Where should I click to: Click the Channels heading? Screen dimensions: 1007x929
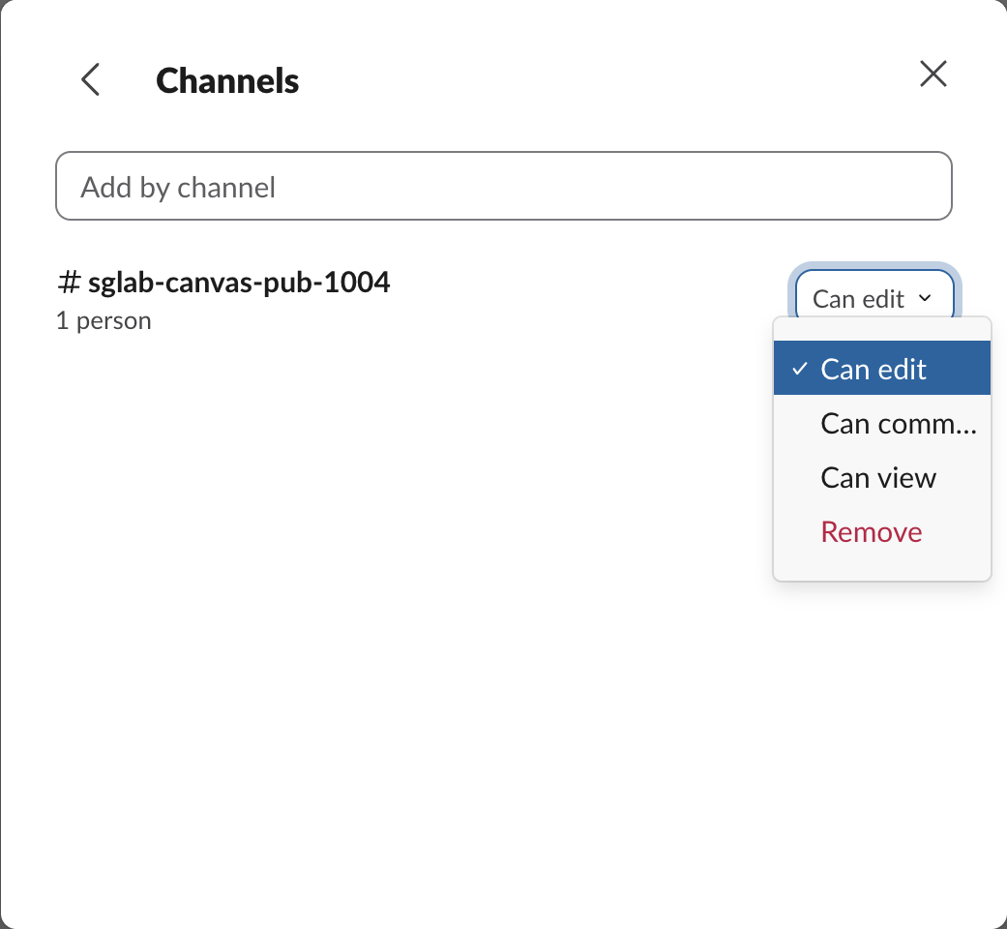tap(227, 81)
